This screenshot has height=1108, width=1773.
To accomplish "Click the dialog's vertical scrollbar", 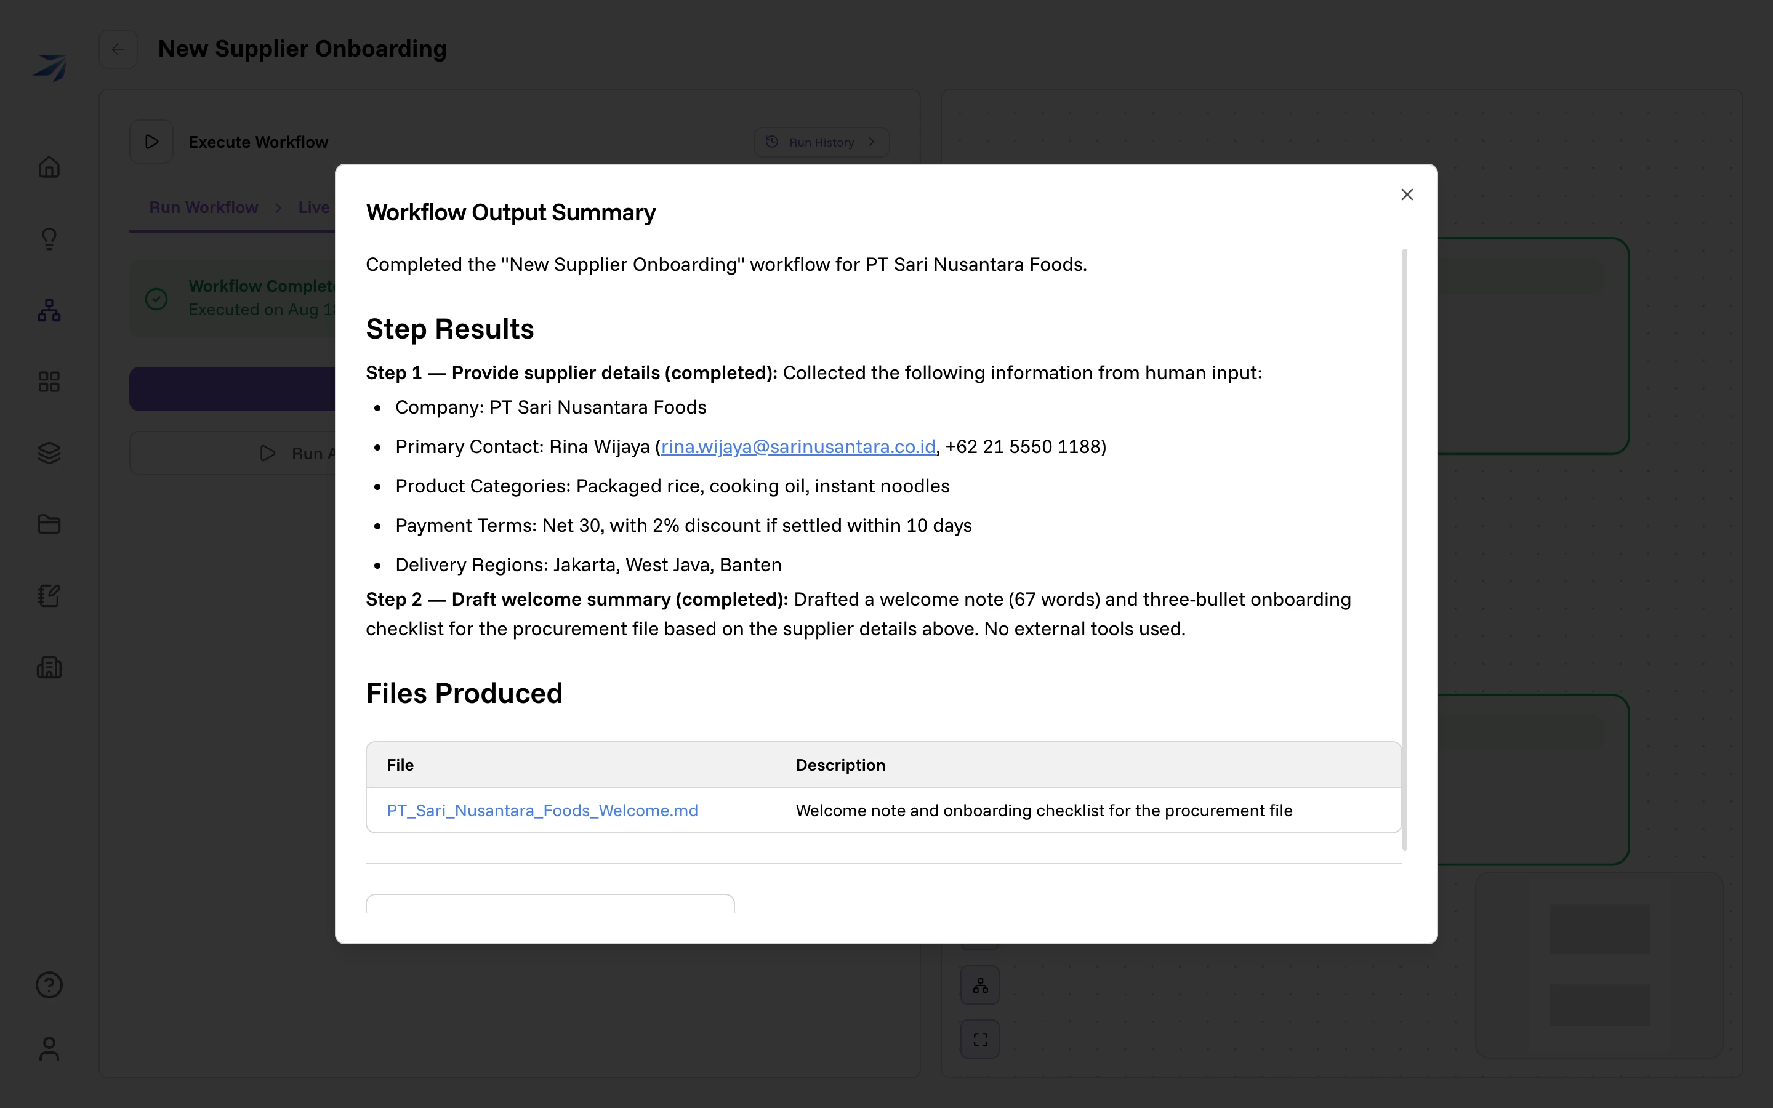I will pos(1404,550).
